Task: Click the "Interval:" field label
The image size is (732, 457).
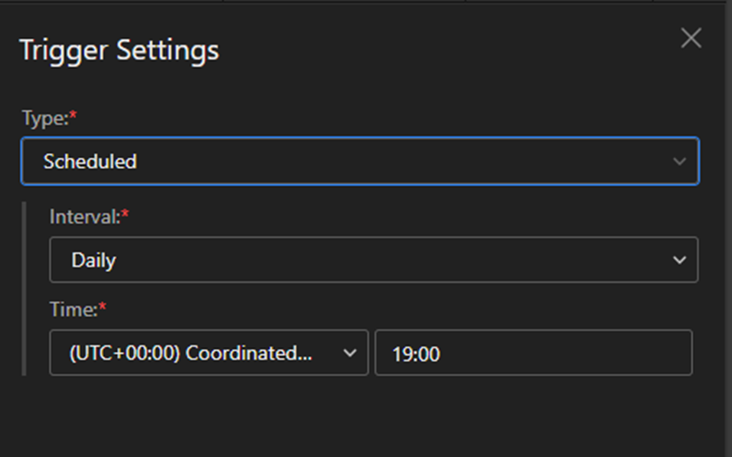Action: tap(85, 216)
